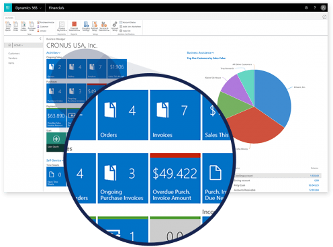
Task: Open Account Setup in the ribbon
Action: [115, 26]
